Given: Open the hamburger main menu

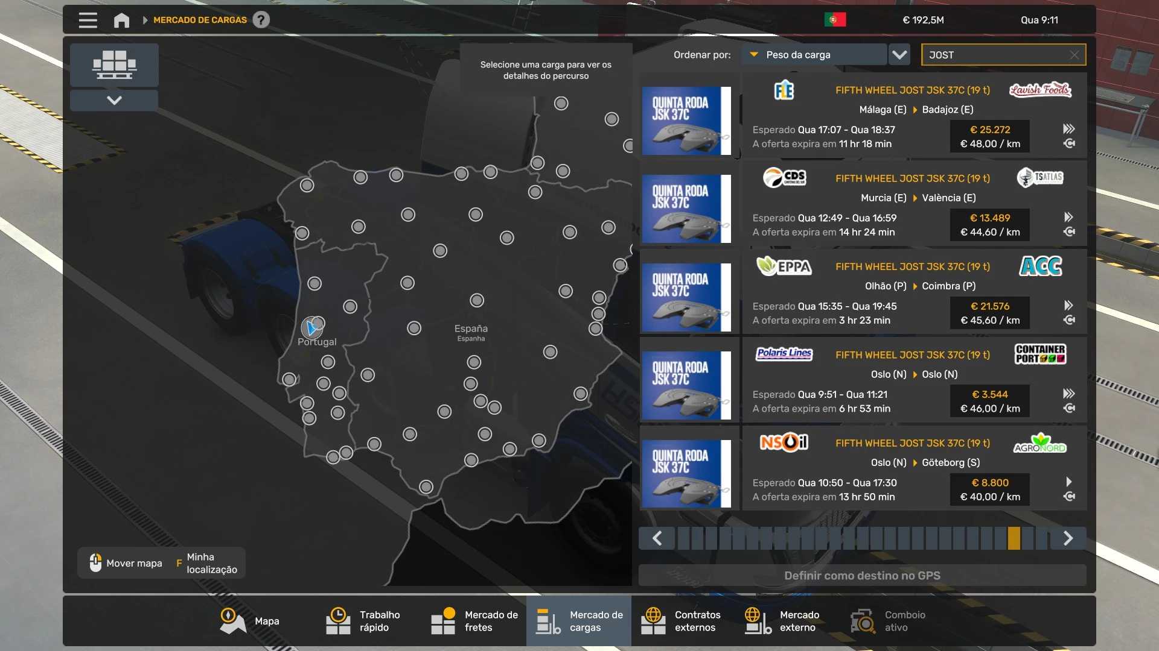Looking at the screenshot, I should [88, 20].
